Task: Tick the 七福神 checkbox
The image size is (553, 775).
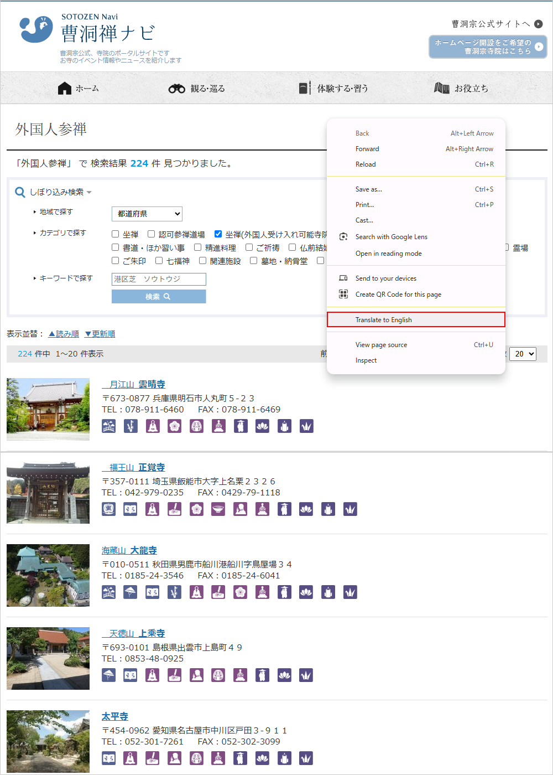Action: coord(159,261)
